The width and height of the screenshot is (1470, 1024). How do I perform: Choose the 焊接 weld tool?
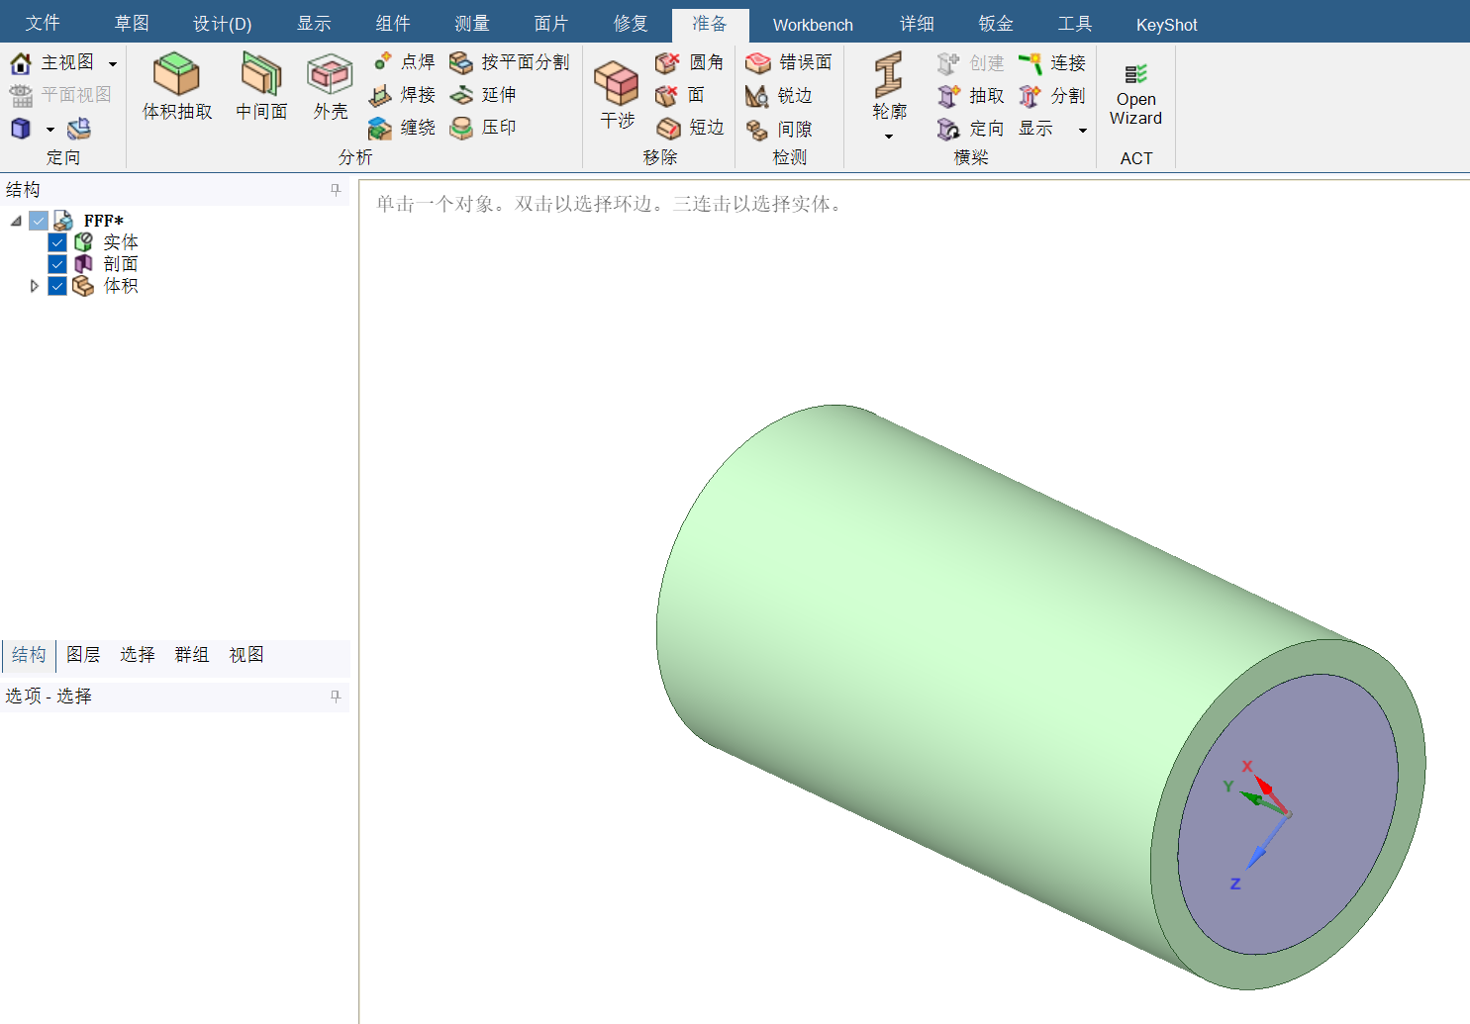(x=403, y=95)
